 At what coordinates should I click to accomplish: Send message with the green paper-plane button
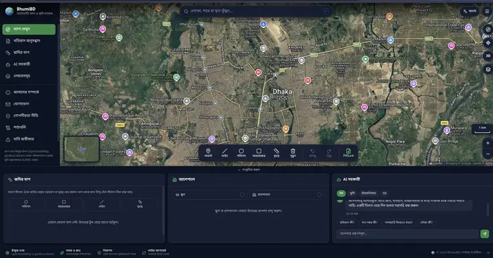coord(485,234)
